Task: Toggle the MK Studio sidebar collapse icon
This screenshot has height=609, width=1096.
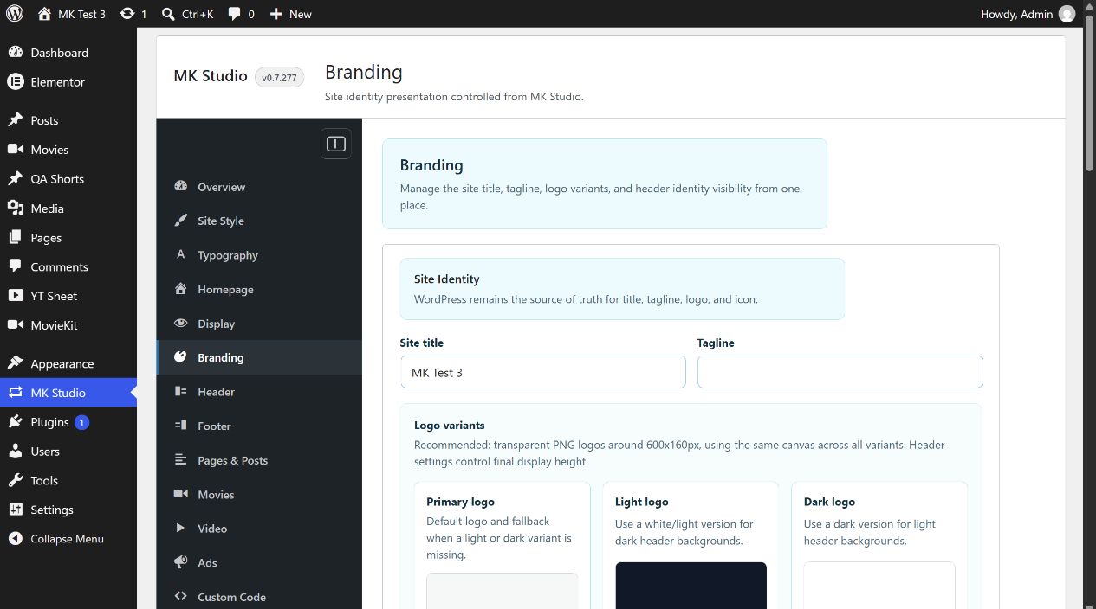Action: pos(336,144)
